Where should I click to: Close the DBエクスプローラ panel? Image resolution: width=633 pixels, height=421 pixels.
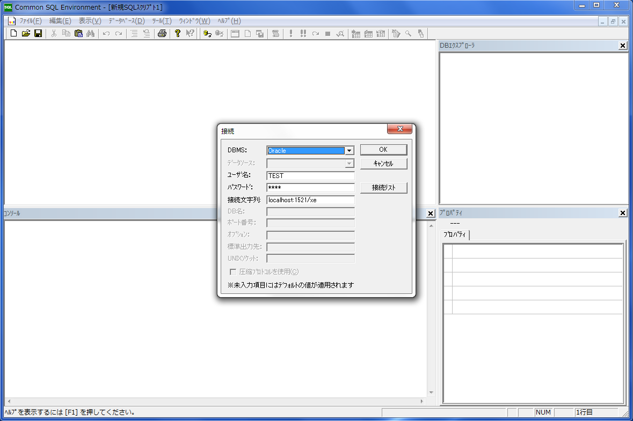click(622, 46)
